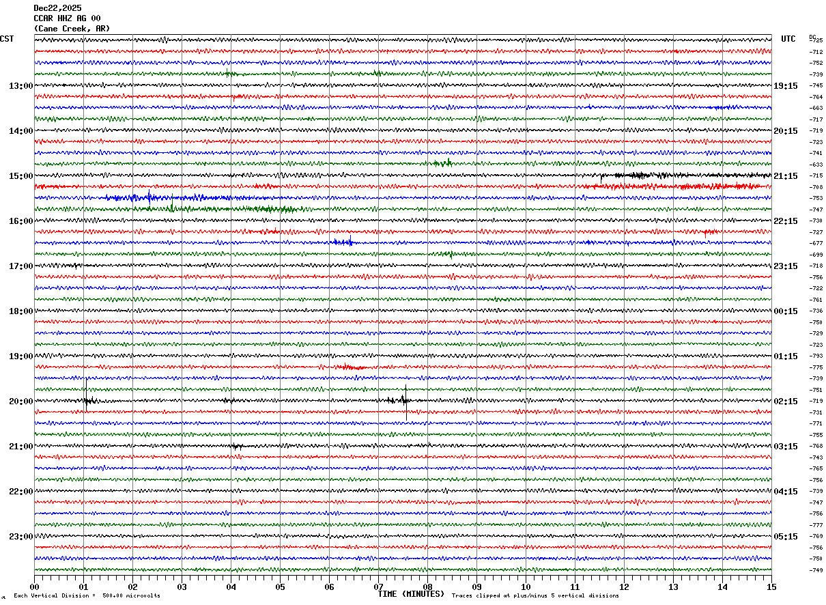Click minute tick label '15' on the axis
The image size is (826, 605).
click(771, 587)
